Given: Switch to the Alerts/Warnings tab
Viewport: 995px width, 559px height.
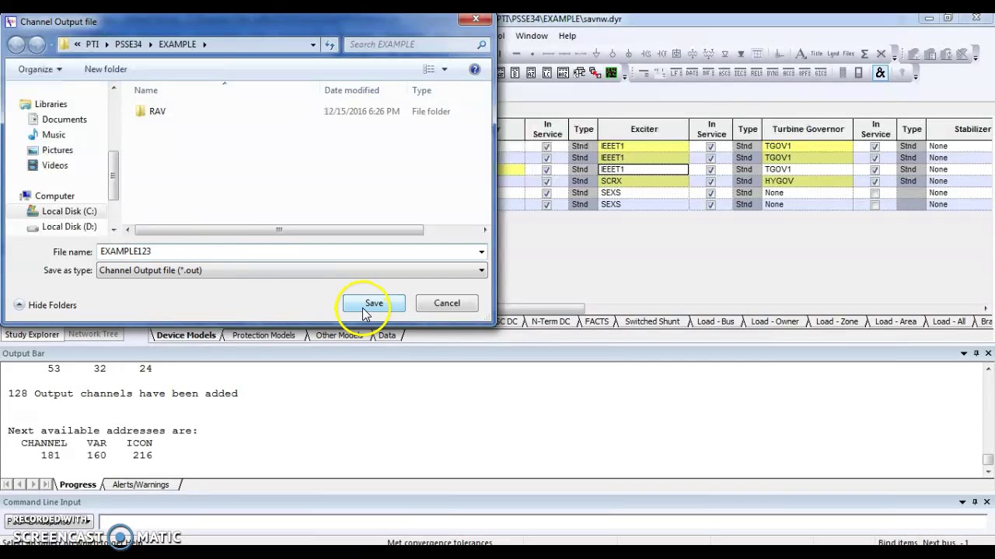Looking at the screenshot, I should click(140, 484).
